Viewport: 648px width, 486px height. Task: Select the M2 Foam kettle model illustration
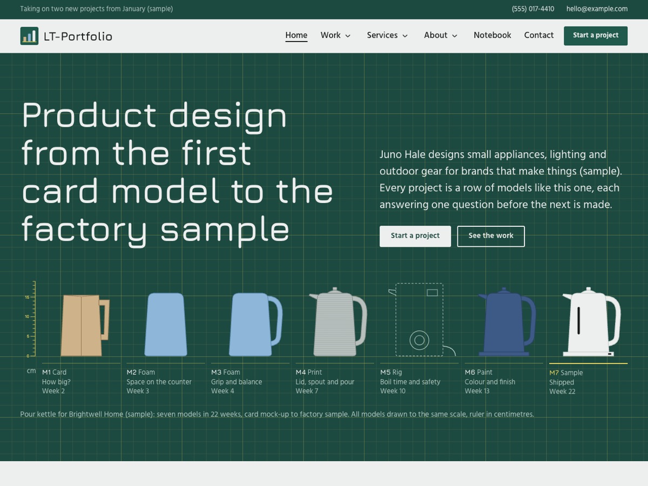pyautogui.click(x=166, y=324)
